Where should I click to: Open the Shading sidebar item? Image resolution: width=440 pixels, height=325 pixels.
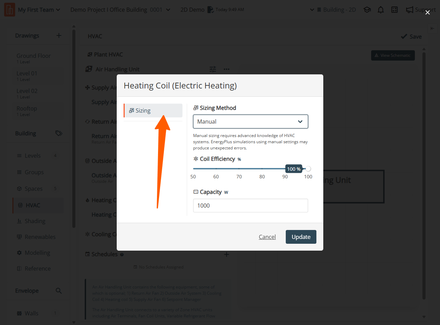(x=35, y=221)
